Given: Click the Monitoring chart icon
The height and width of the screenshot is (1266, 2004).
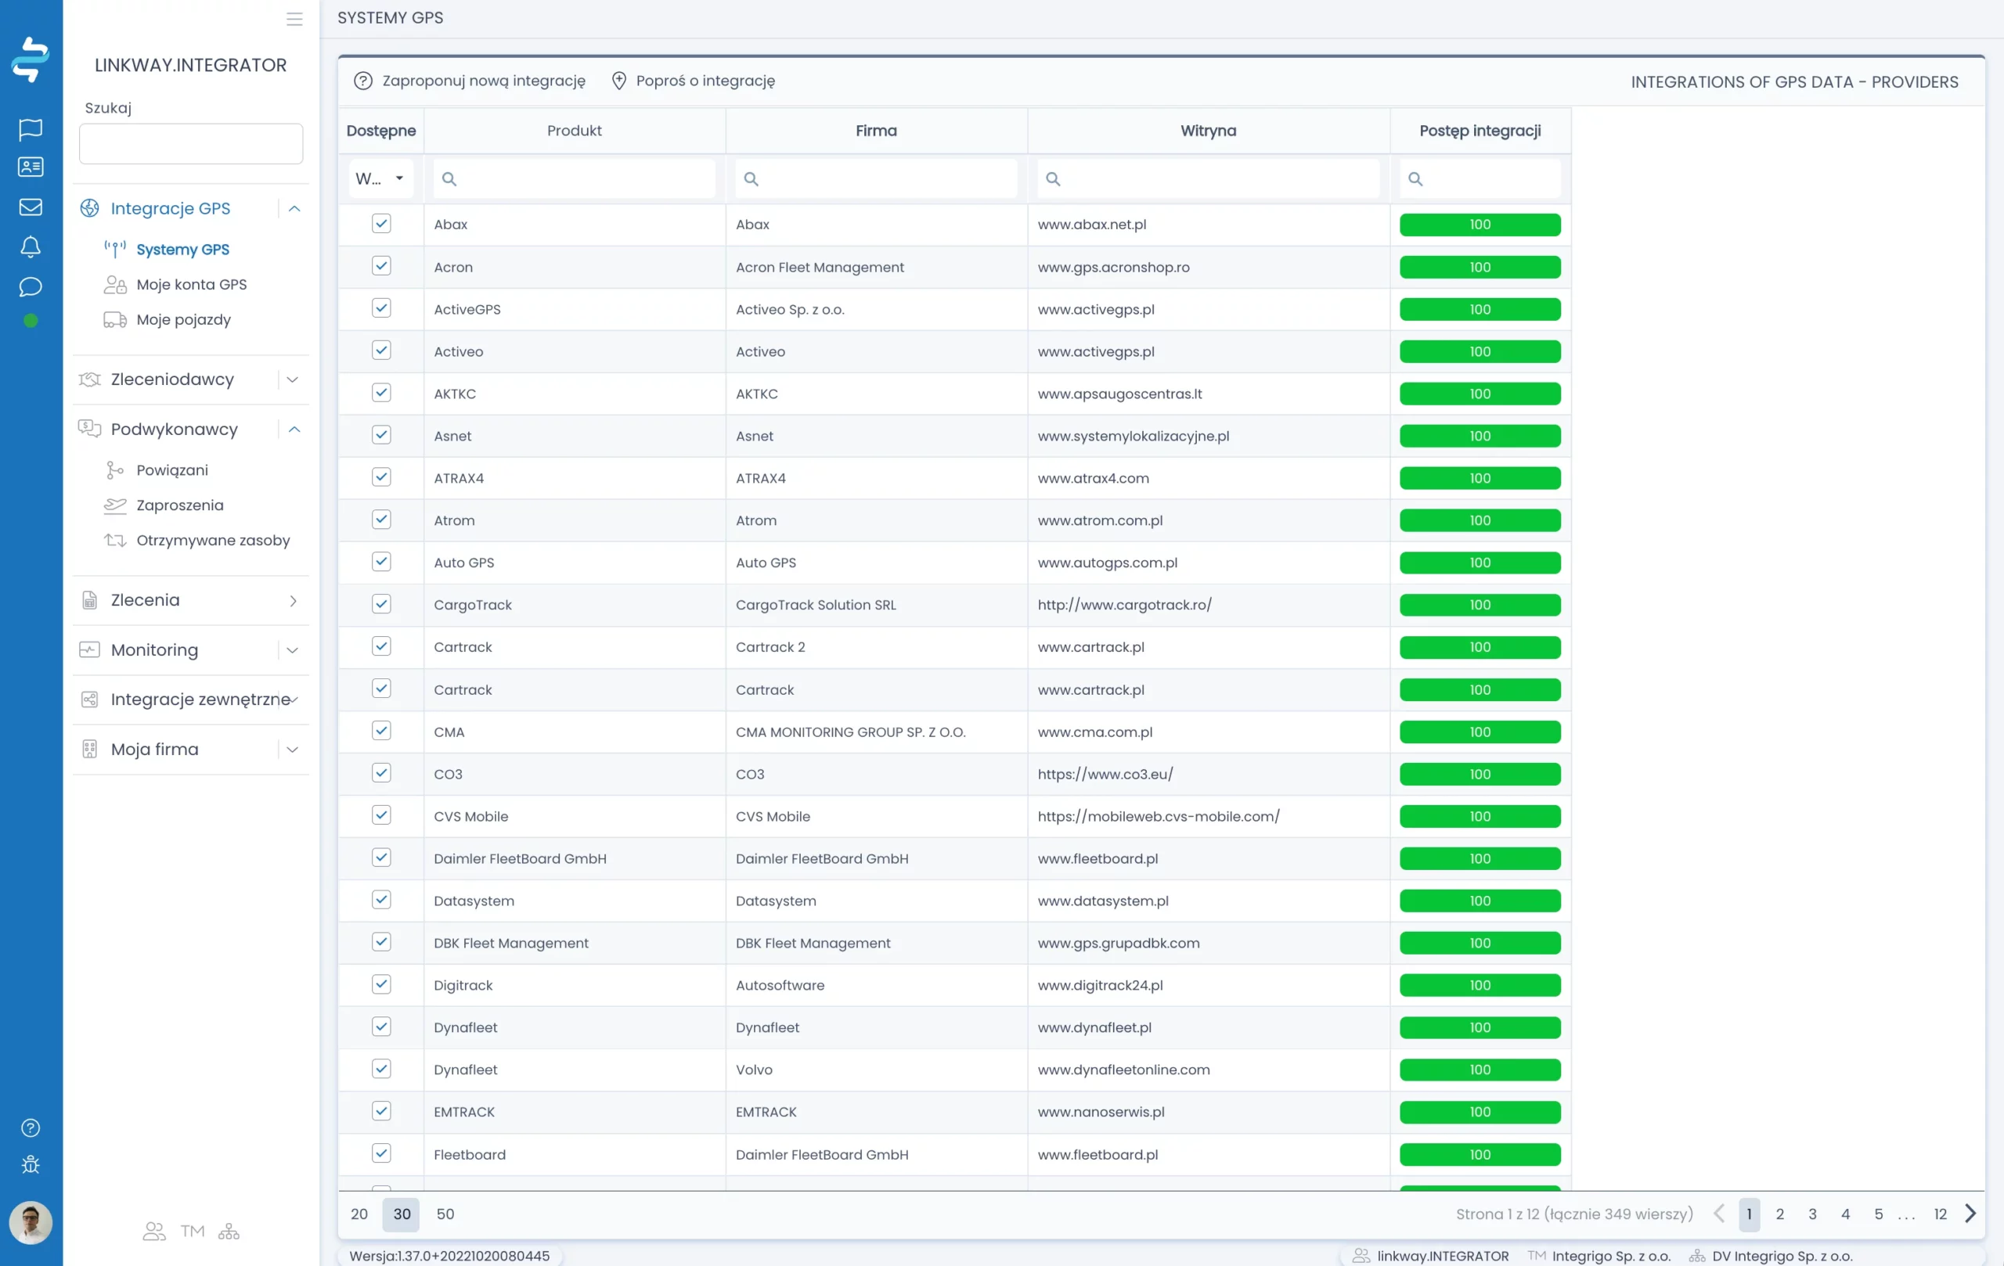Looking at the screenshot, I should pos(89,649).
